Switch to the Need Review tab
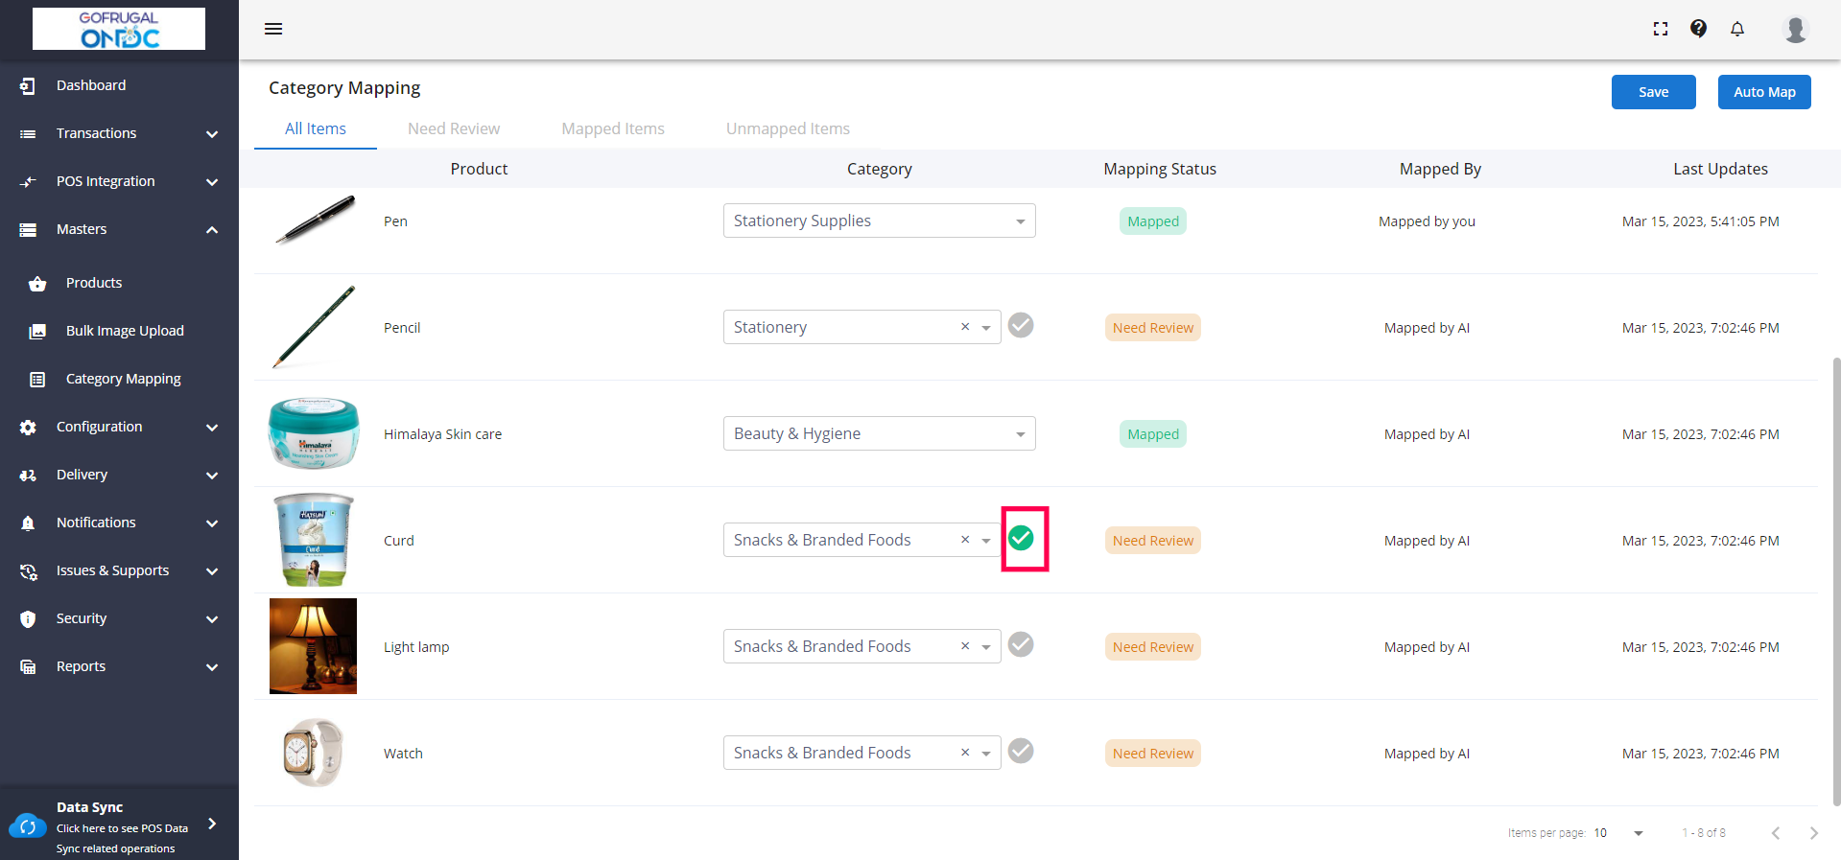Image resolution: width=1841 pixels, height=860 pixels. click(454, 128)
